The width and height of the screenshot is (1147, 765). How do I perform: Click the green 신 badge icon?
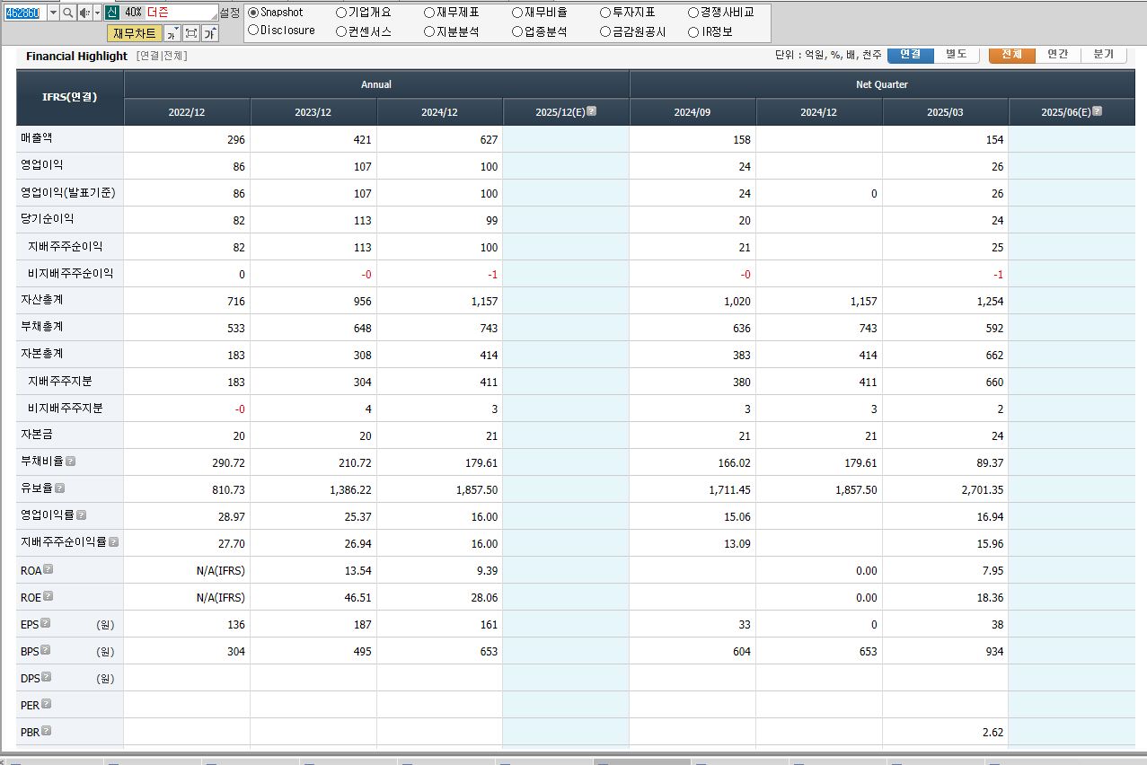(111, 13)
